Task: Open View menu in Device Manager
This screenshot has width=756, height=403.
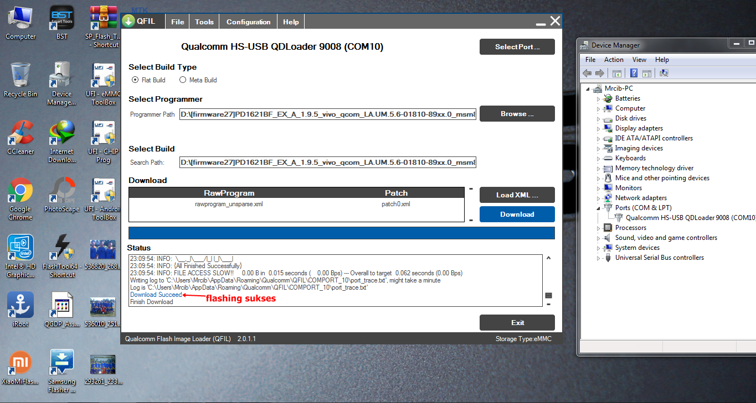Action: pyautogui.click(x=639, y=59)
